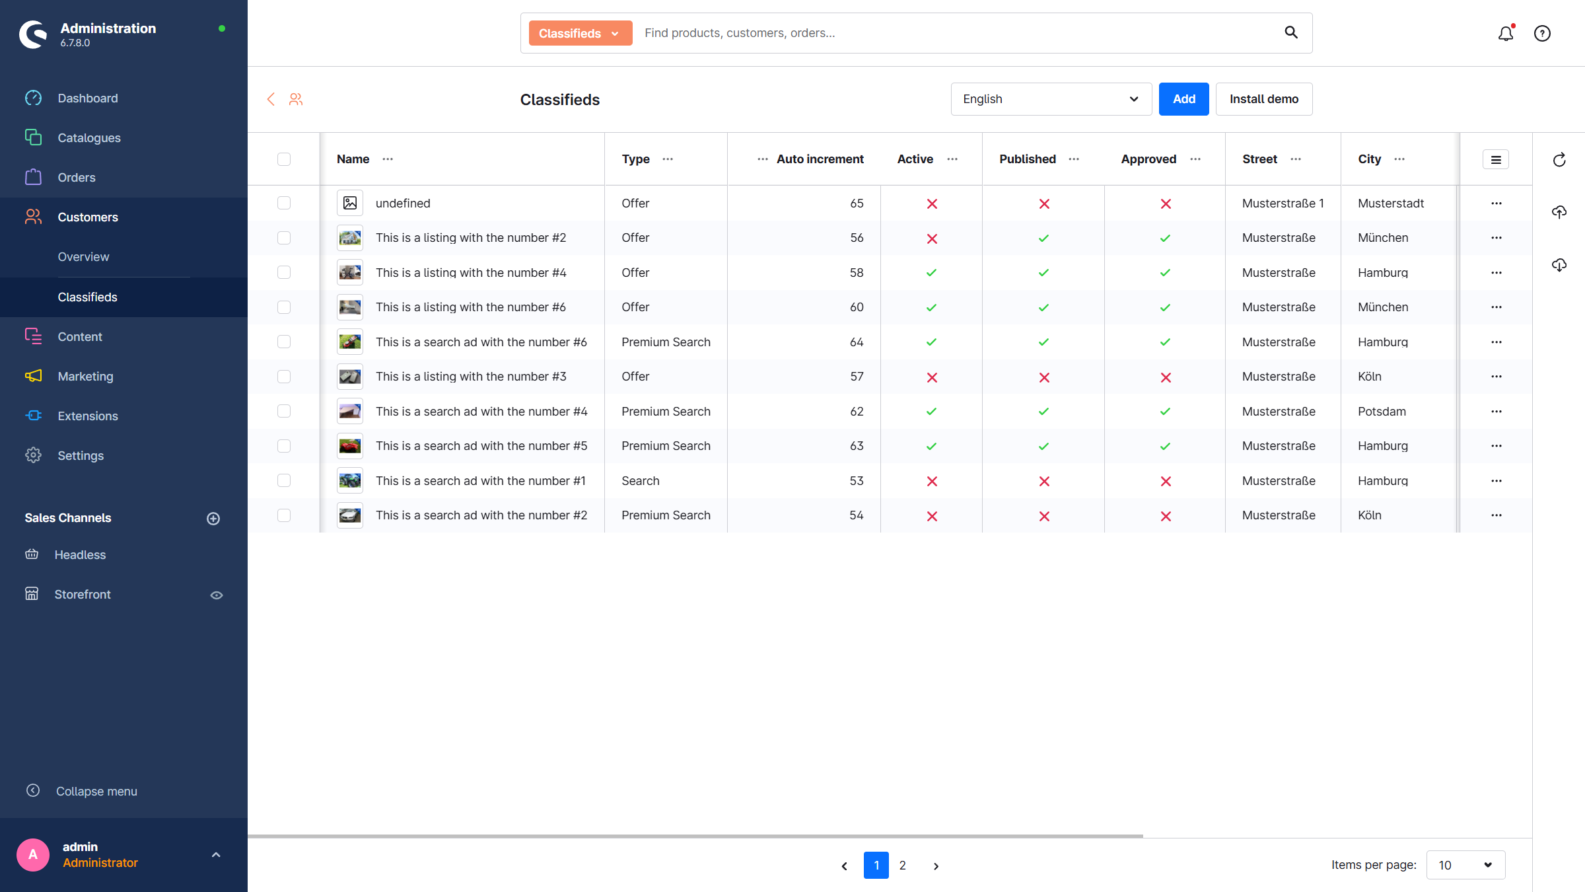Go to page 2 of pagination

point(903,866)
